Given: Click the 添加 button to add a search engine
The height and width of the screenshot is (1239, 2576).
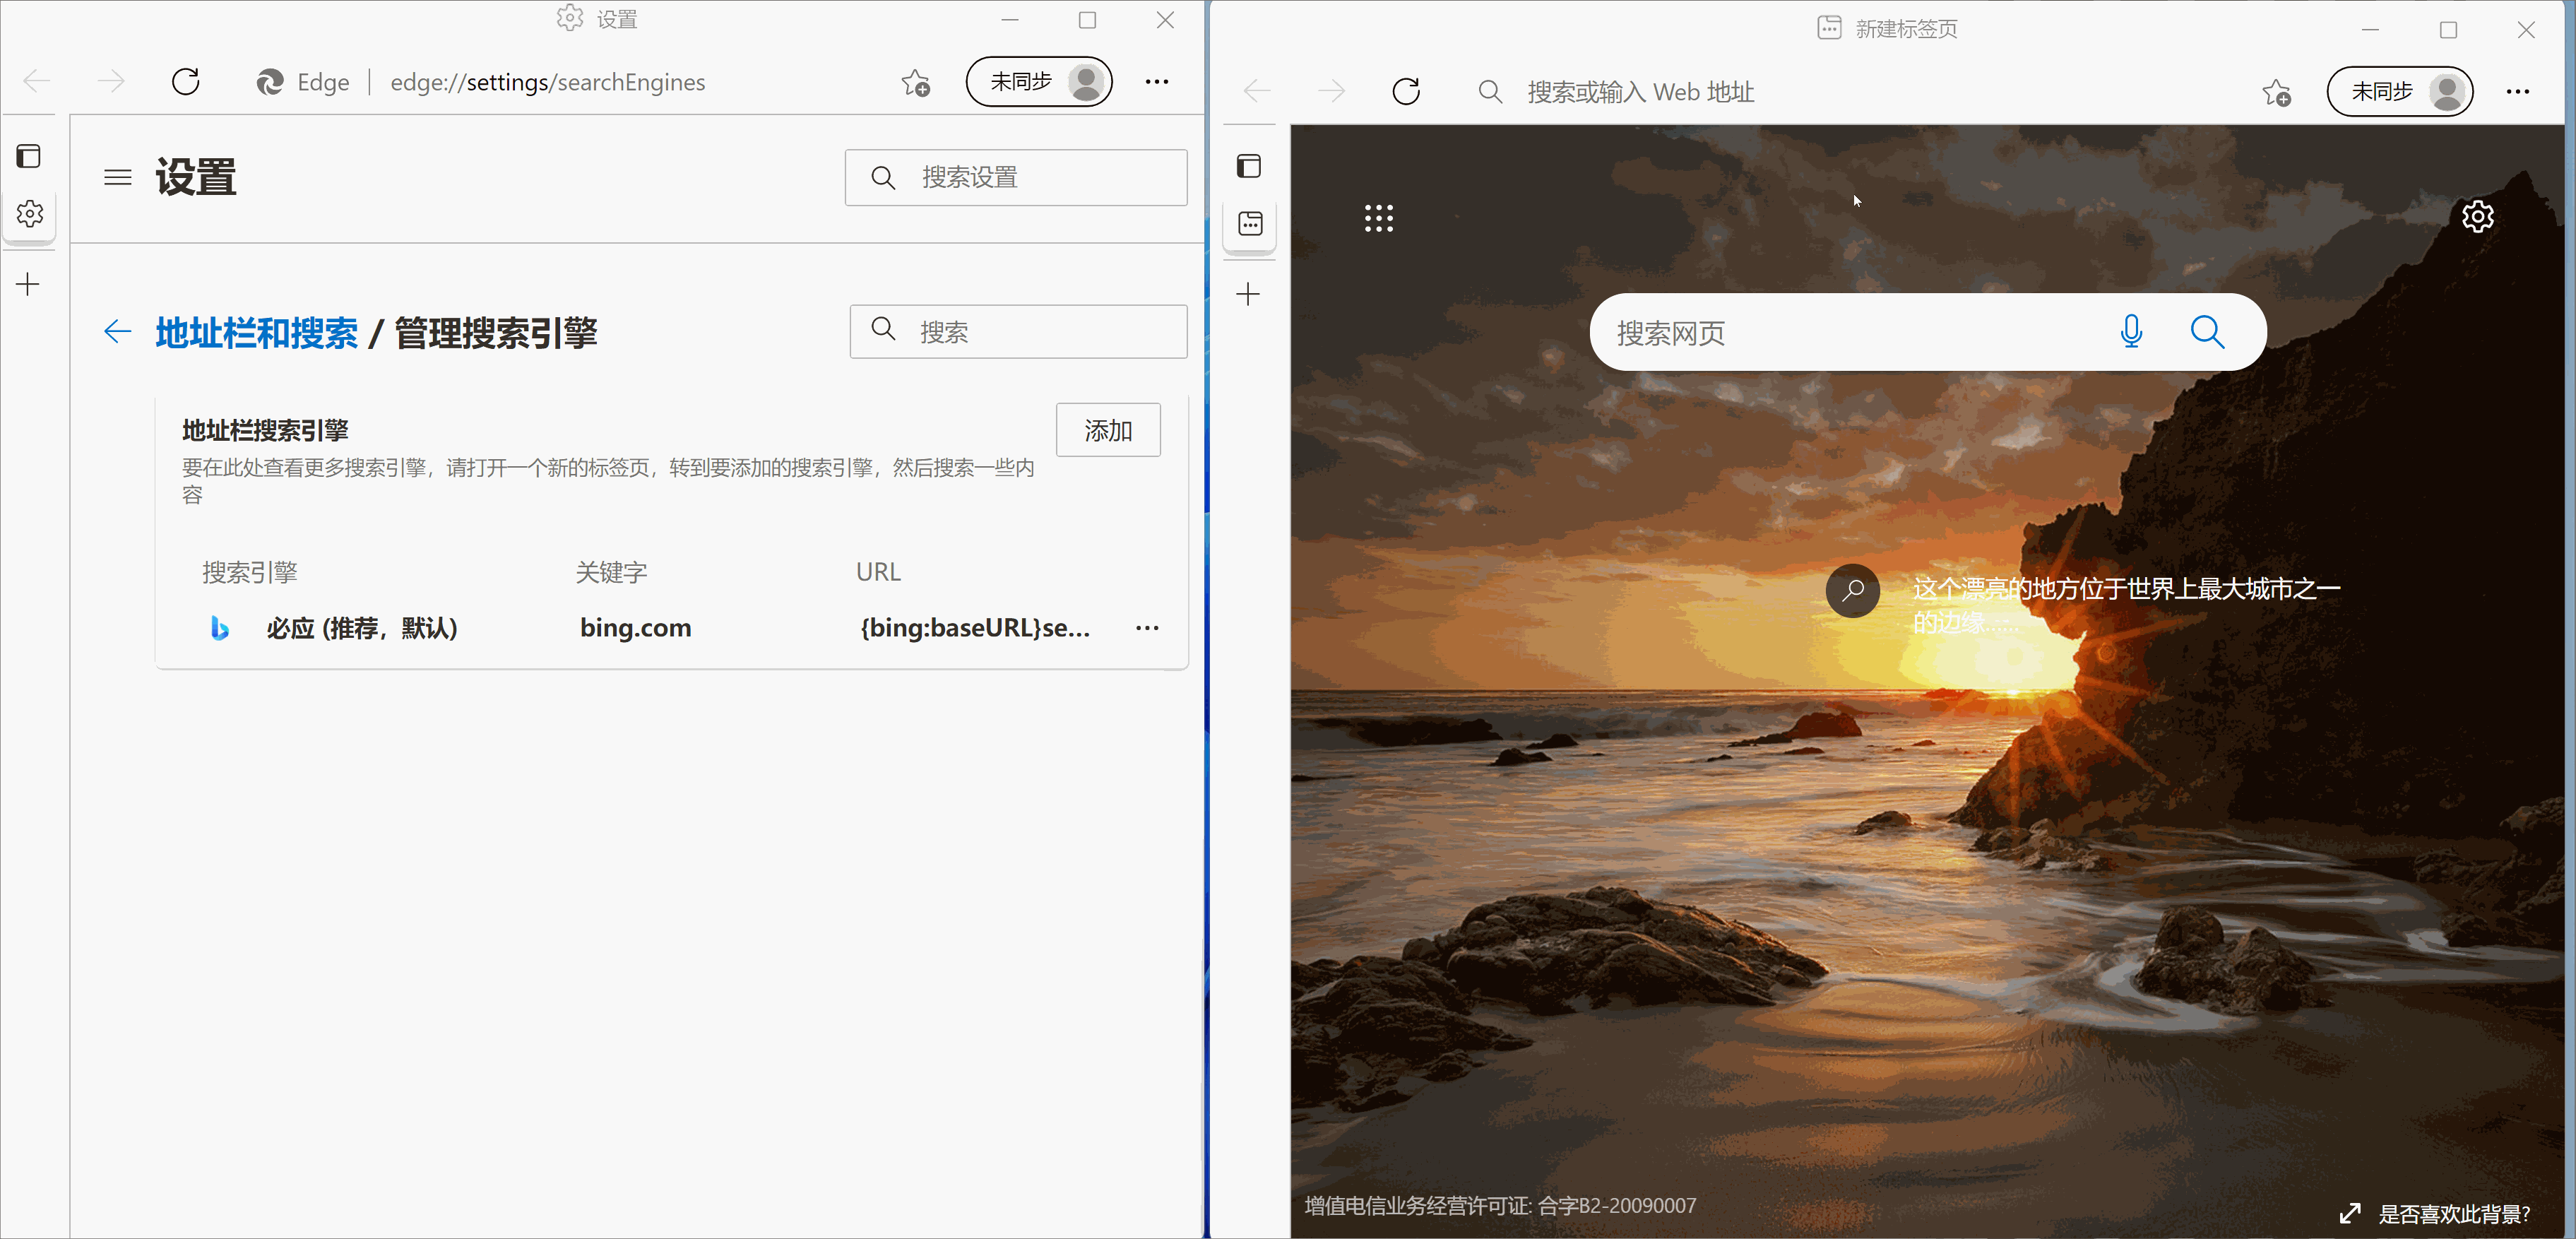Looking at the screenshot, I should [1108, 429].
